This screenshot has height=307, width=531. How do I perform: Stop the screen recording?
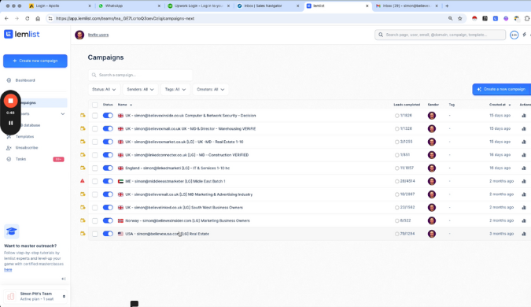pos(10,101)
